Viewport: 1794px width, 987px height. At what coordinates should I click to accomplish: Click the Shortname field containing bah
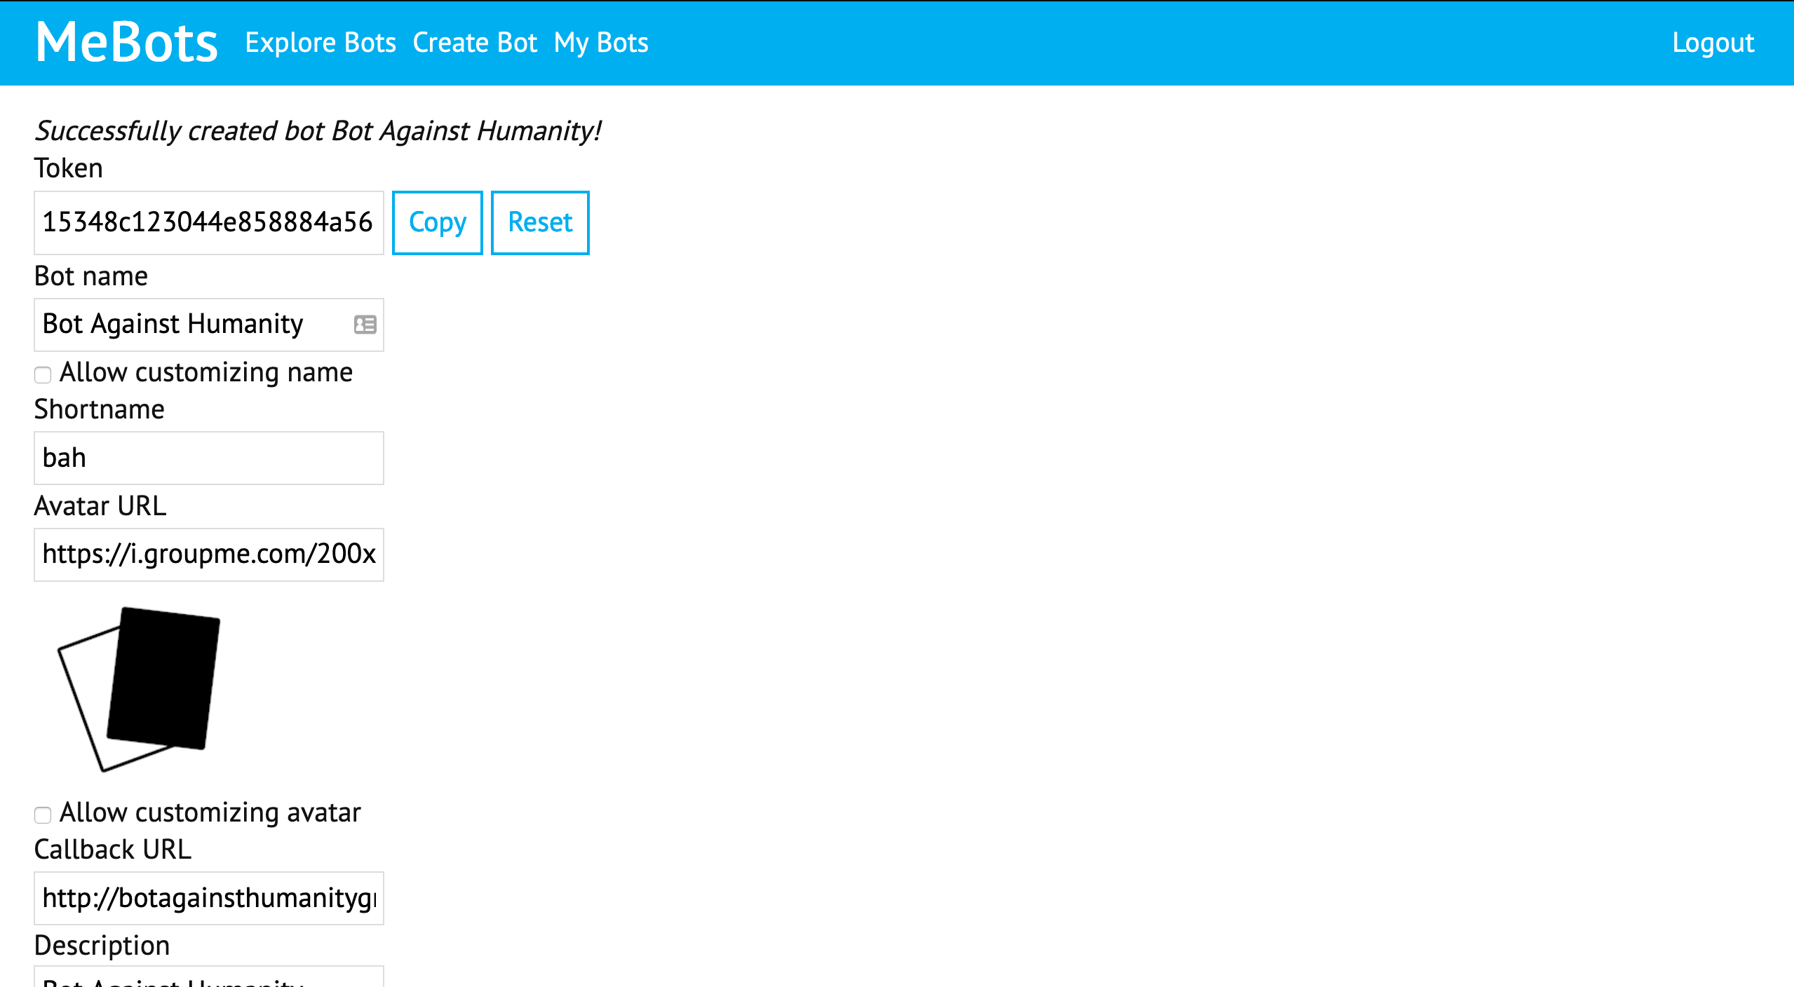click(208, 458)
